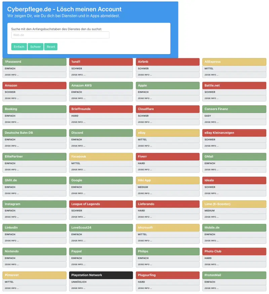Open the Pinterest card header

34,275
